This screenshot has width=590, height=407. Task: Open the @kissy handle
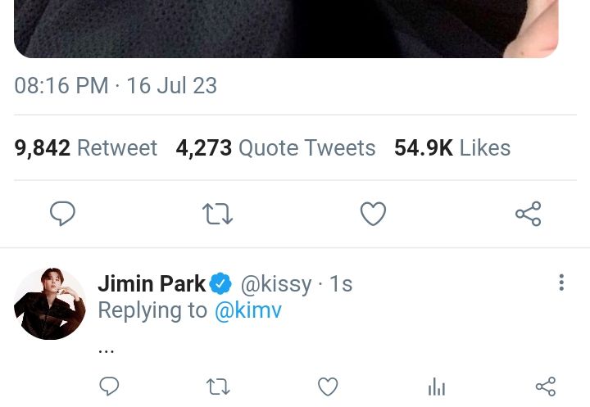coord(275,284)
